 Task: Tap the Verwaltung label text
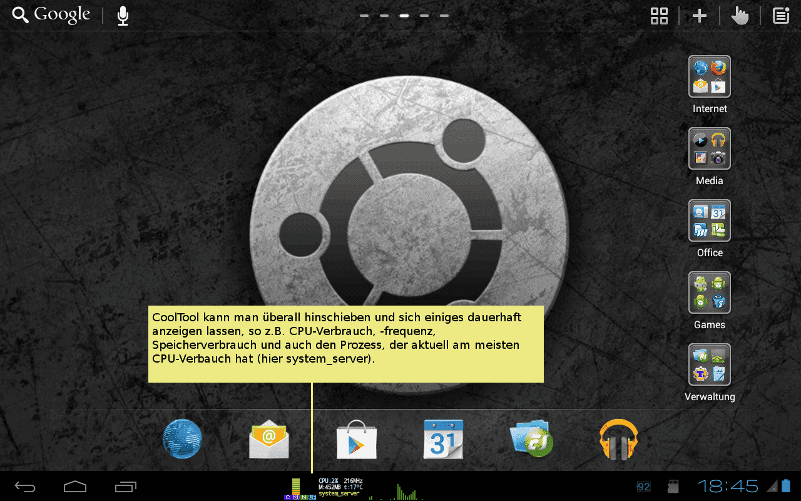(710, 397)
